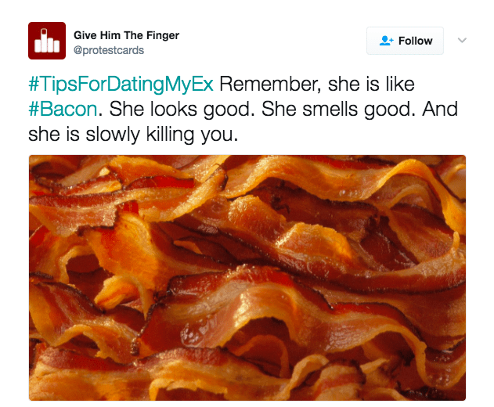This screenshot has height=407, width=494.
Task: Click the word "Remember," in the tweet
Action: click(270, 84)
